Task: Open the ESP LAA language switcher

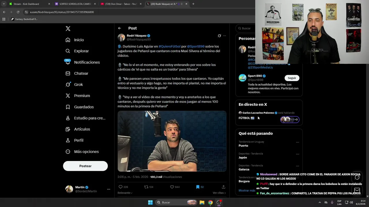Action: [339, 202]
